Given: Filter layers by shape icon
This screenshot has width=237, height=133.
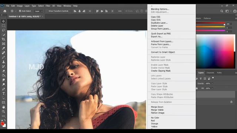Looking at the screenshot, I should coord(205,79).
